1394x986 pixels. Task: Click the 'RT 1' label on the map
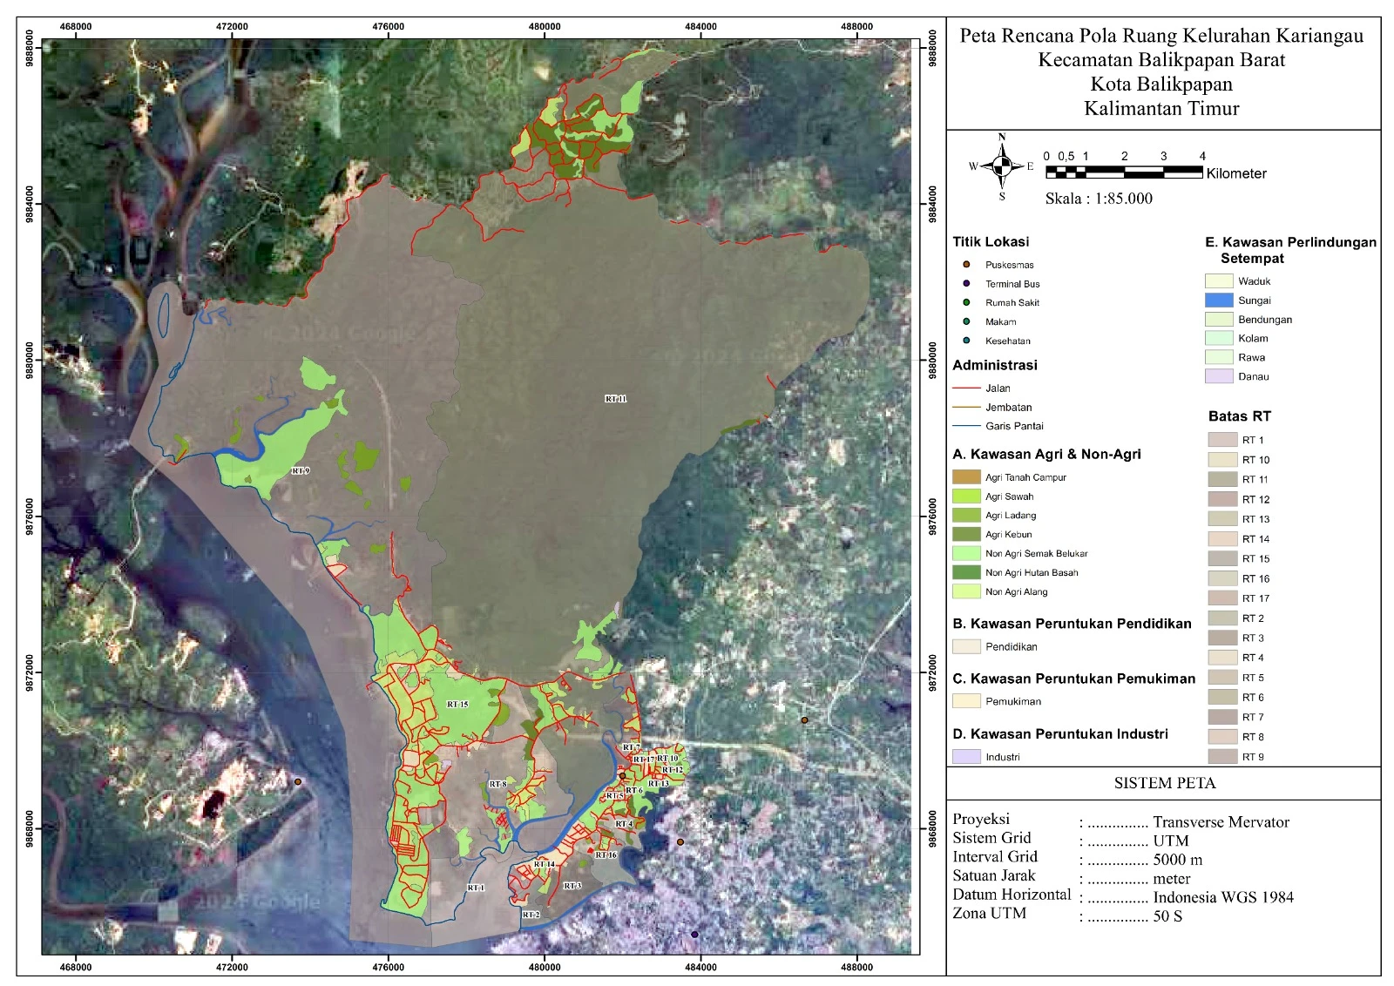tap(476, 888)
